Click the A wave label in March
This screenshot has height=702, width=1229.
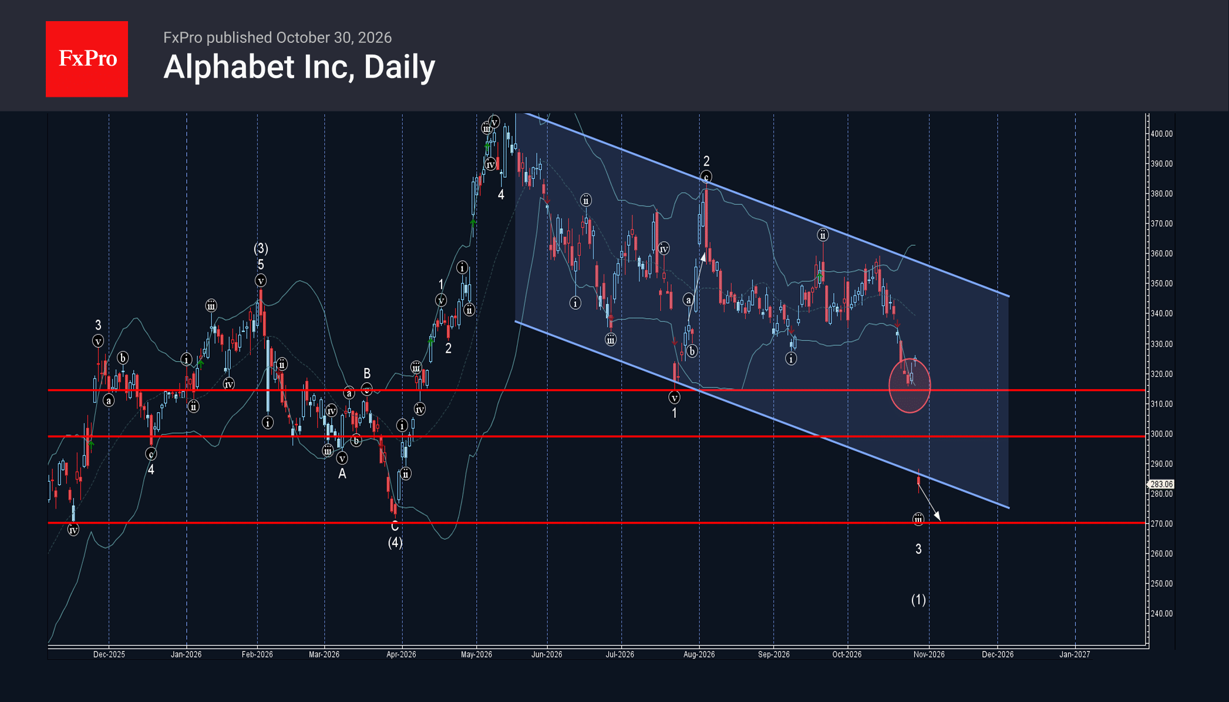point(342,473)
